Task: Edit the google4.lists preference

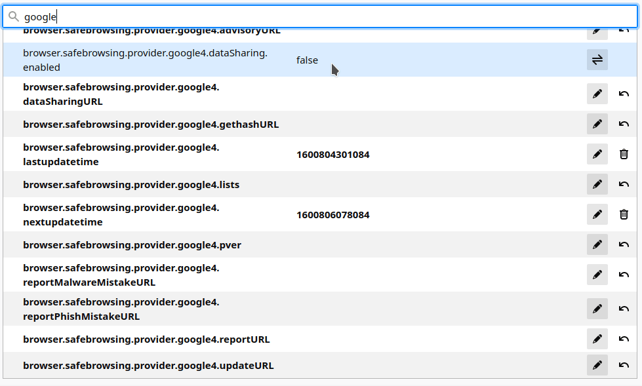Action: point(597,184)
